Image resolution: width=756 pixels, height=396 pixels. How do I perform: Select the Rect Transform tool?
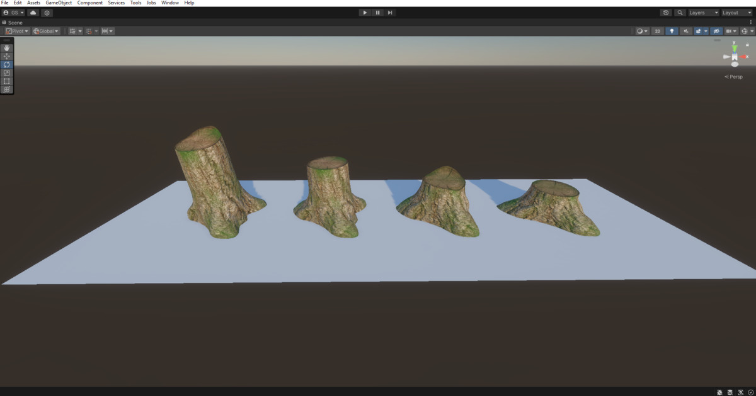point(6,80)
